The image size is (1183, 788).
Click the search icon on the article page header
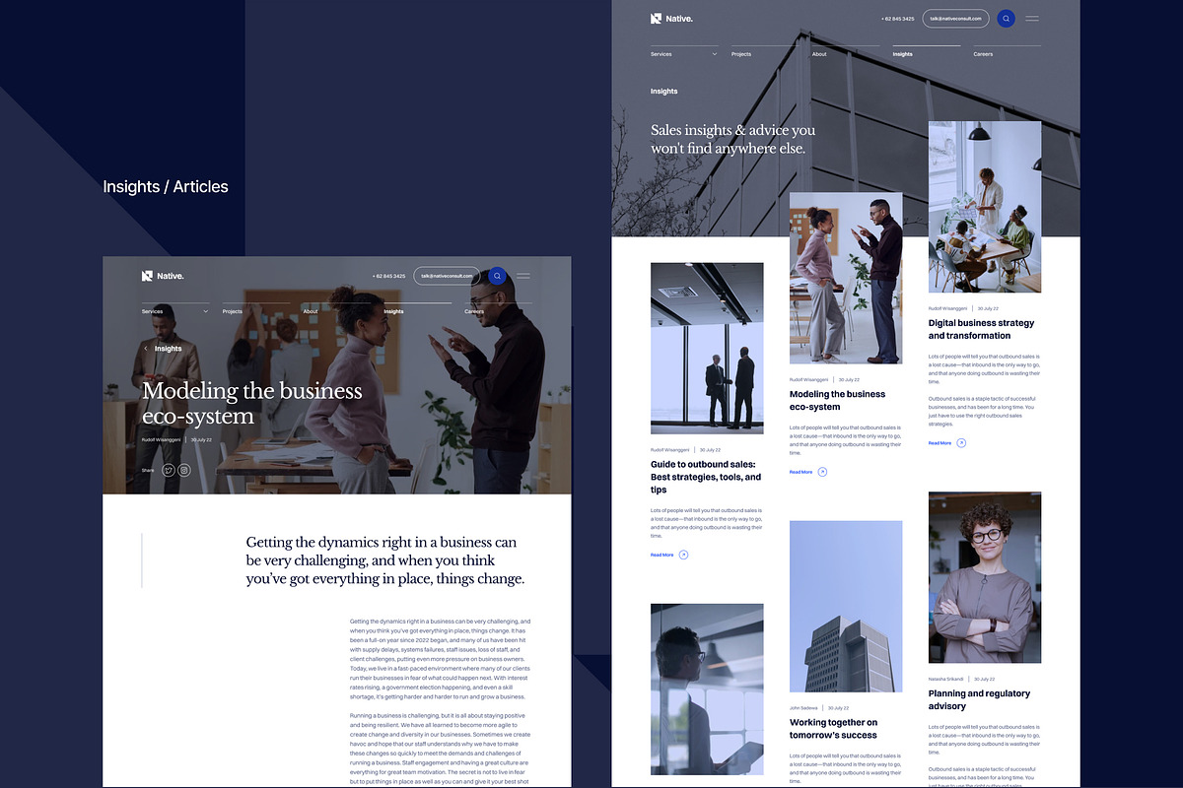(x=497, y=276)
